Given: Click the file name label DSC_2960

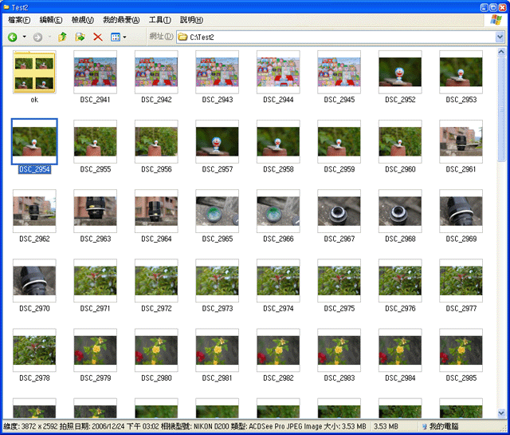Looking at the screenshot, I should [400, 169].
